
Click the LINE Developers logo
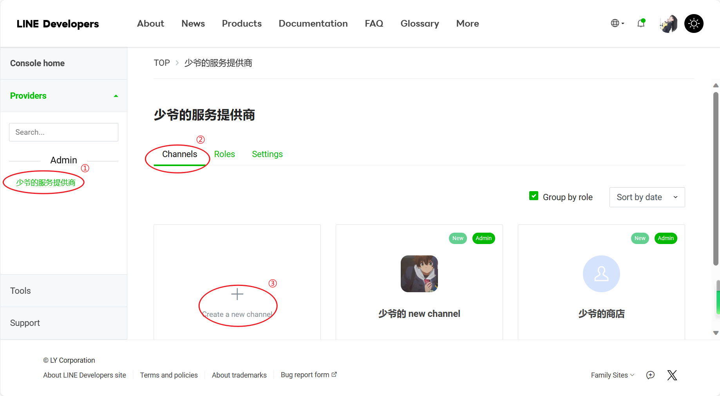point(58,24)
